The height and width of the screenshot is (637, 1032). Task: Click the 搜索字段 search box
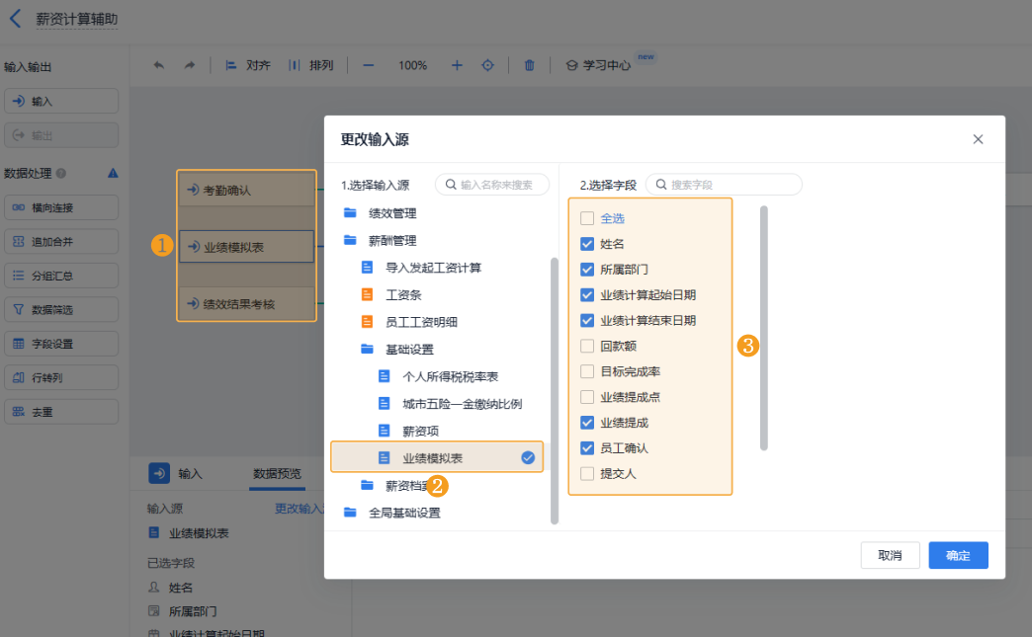(x=731, y=185)
